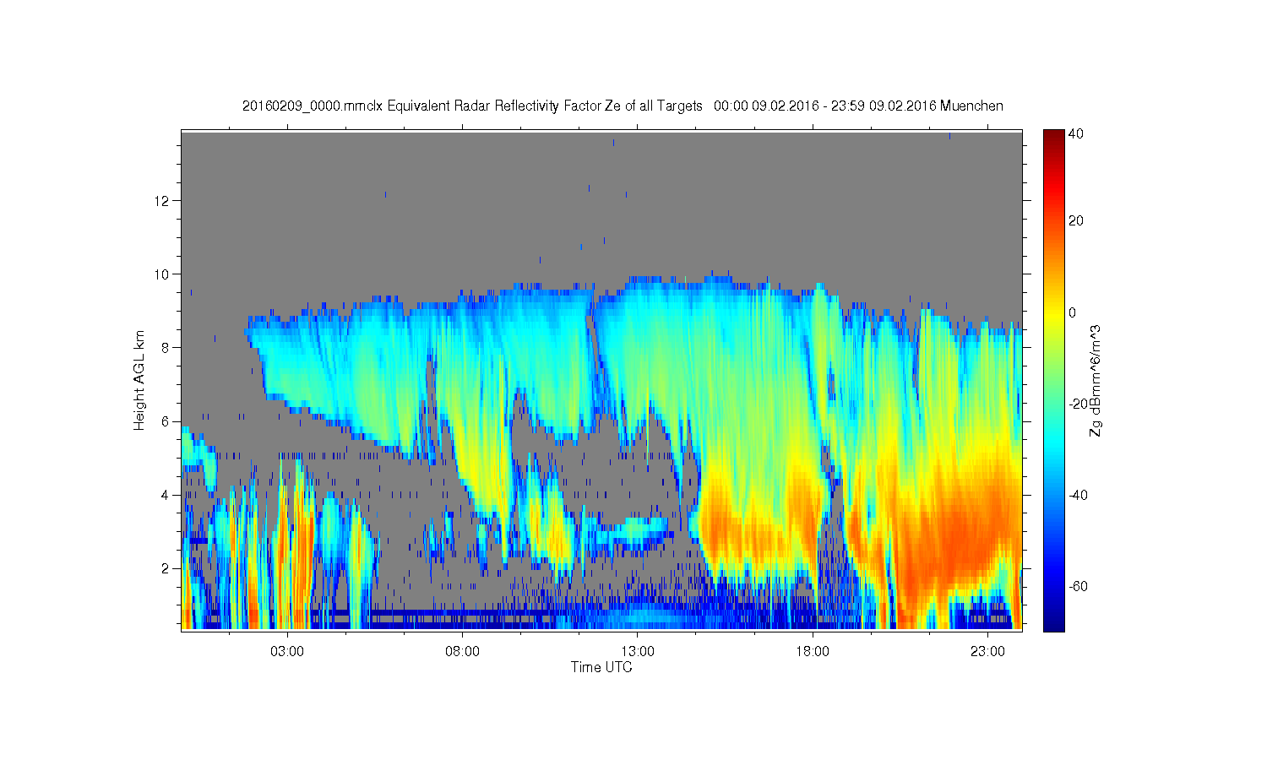Screen dimensions: 1267x760
Task: Click the height tick label 2
Action: (166, 568)
